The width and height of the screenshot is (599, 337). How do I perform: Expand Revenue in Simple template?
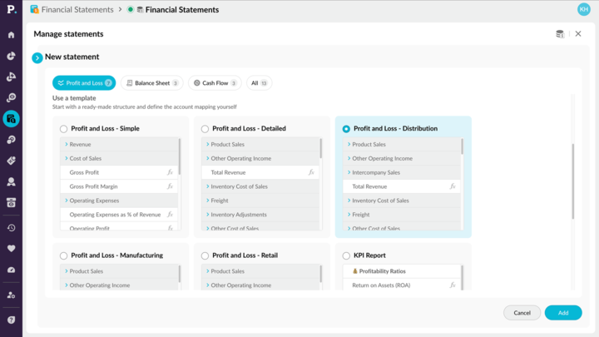coord(66,144)
